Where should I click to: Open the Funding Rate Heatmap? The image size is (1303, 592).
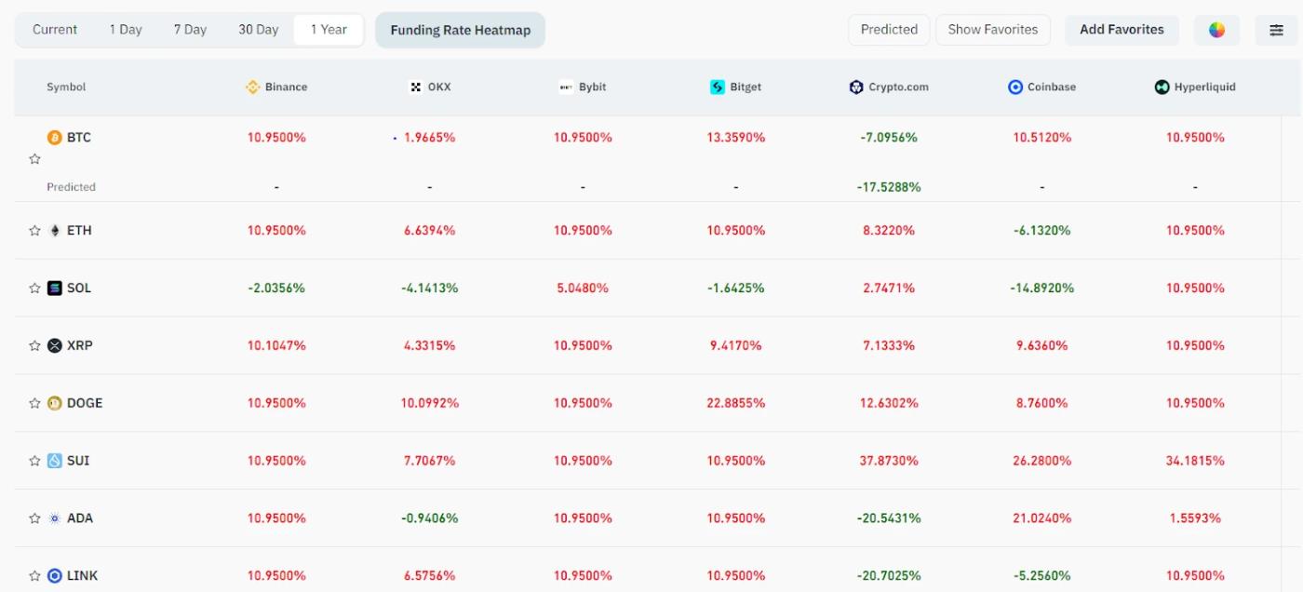pyautogui.click(x=460, y=29)
